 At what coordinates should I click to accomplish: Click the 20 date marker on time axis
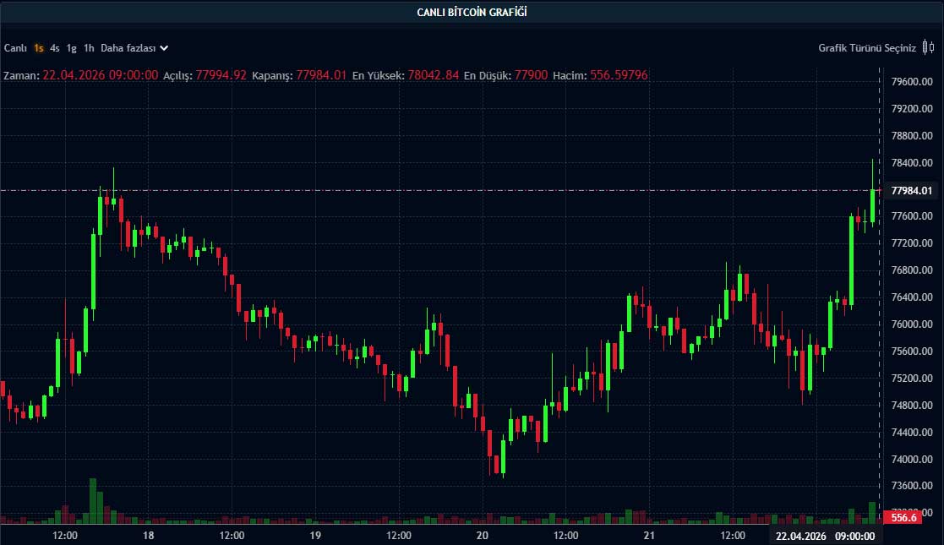[482, 536]
